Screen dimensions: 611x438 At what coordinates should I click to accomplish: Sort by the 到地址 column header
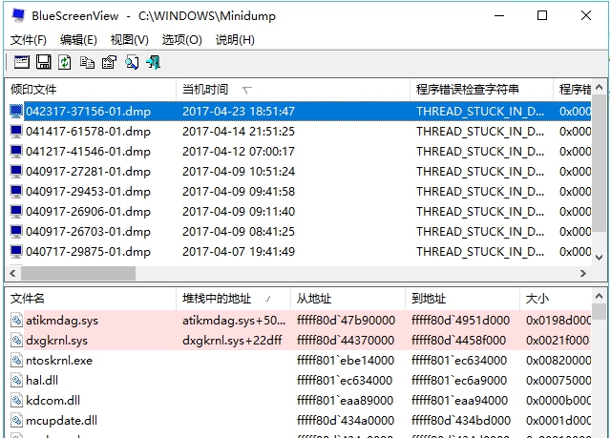point(462,299)
